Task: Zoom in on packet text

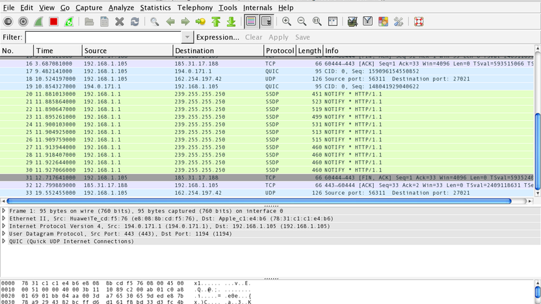Action: 286,21
